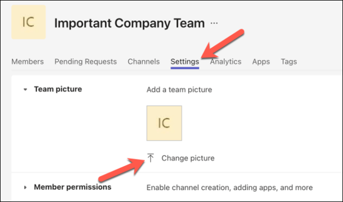343x202 pixels.
Task: Click the Change picture link
Action: (x=188, y=158)
